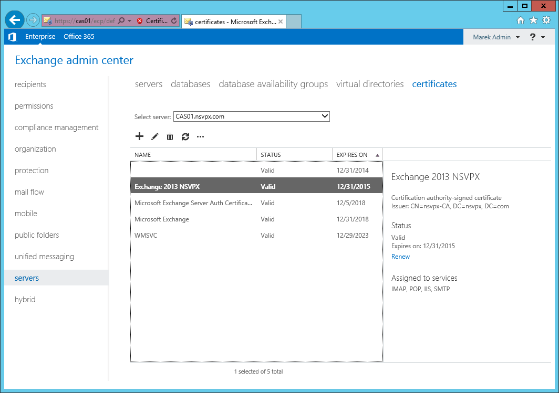This screenshot has height=393, width=559.
Task: Refresh the certificate list
Action: (185, 137)
